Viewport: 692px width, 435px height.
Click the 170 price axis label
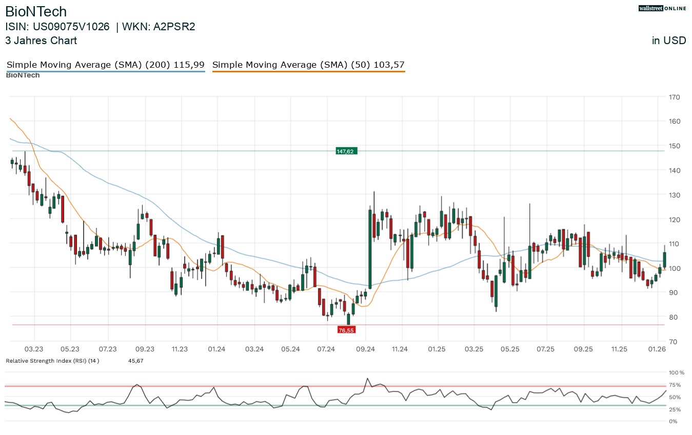tap(674, 97)
